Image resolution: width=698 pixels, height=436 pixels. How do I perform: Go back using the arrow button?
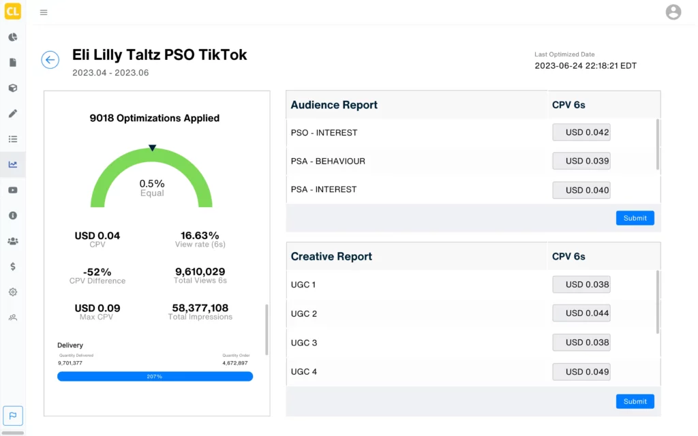(x=50, y=60)
